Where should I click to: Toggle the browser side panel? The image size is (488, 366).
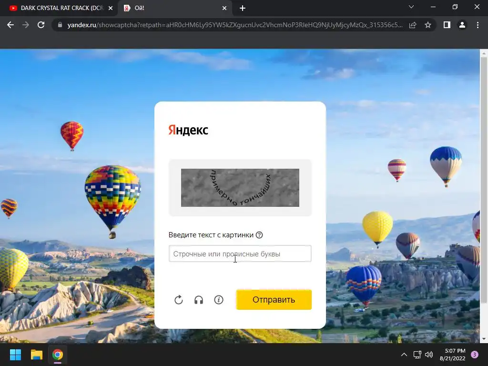pos(447,25)
